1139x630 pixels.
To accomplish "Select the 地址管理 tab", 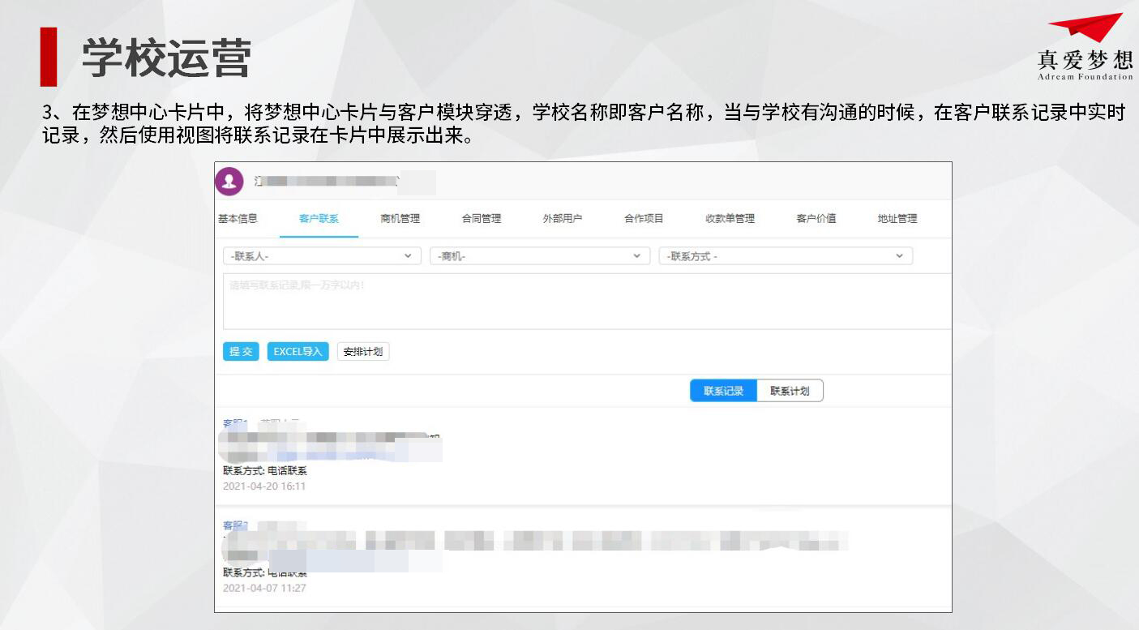I will pos(897,219).
